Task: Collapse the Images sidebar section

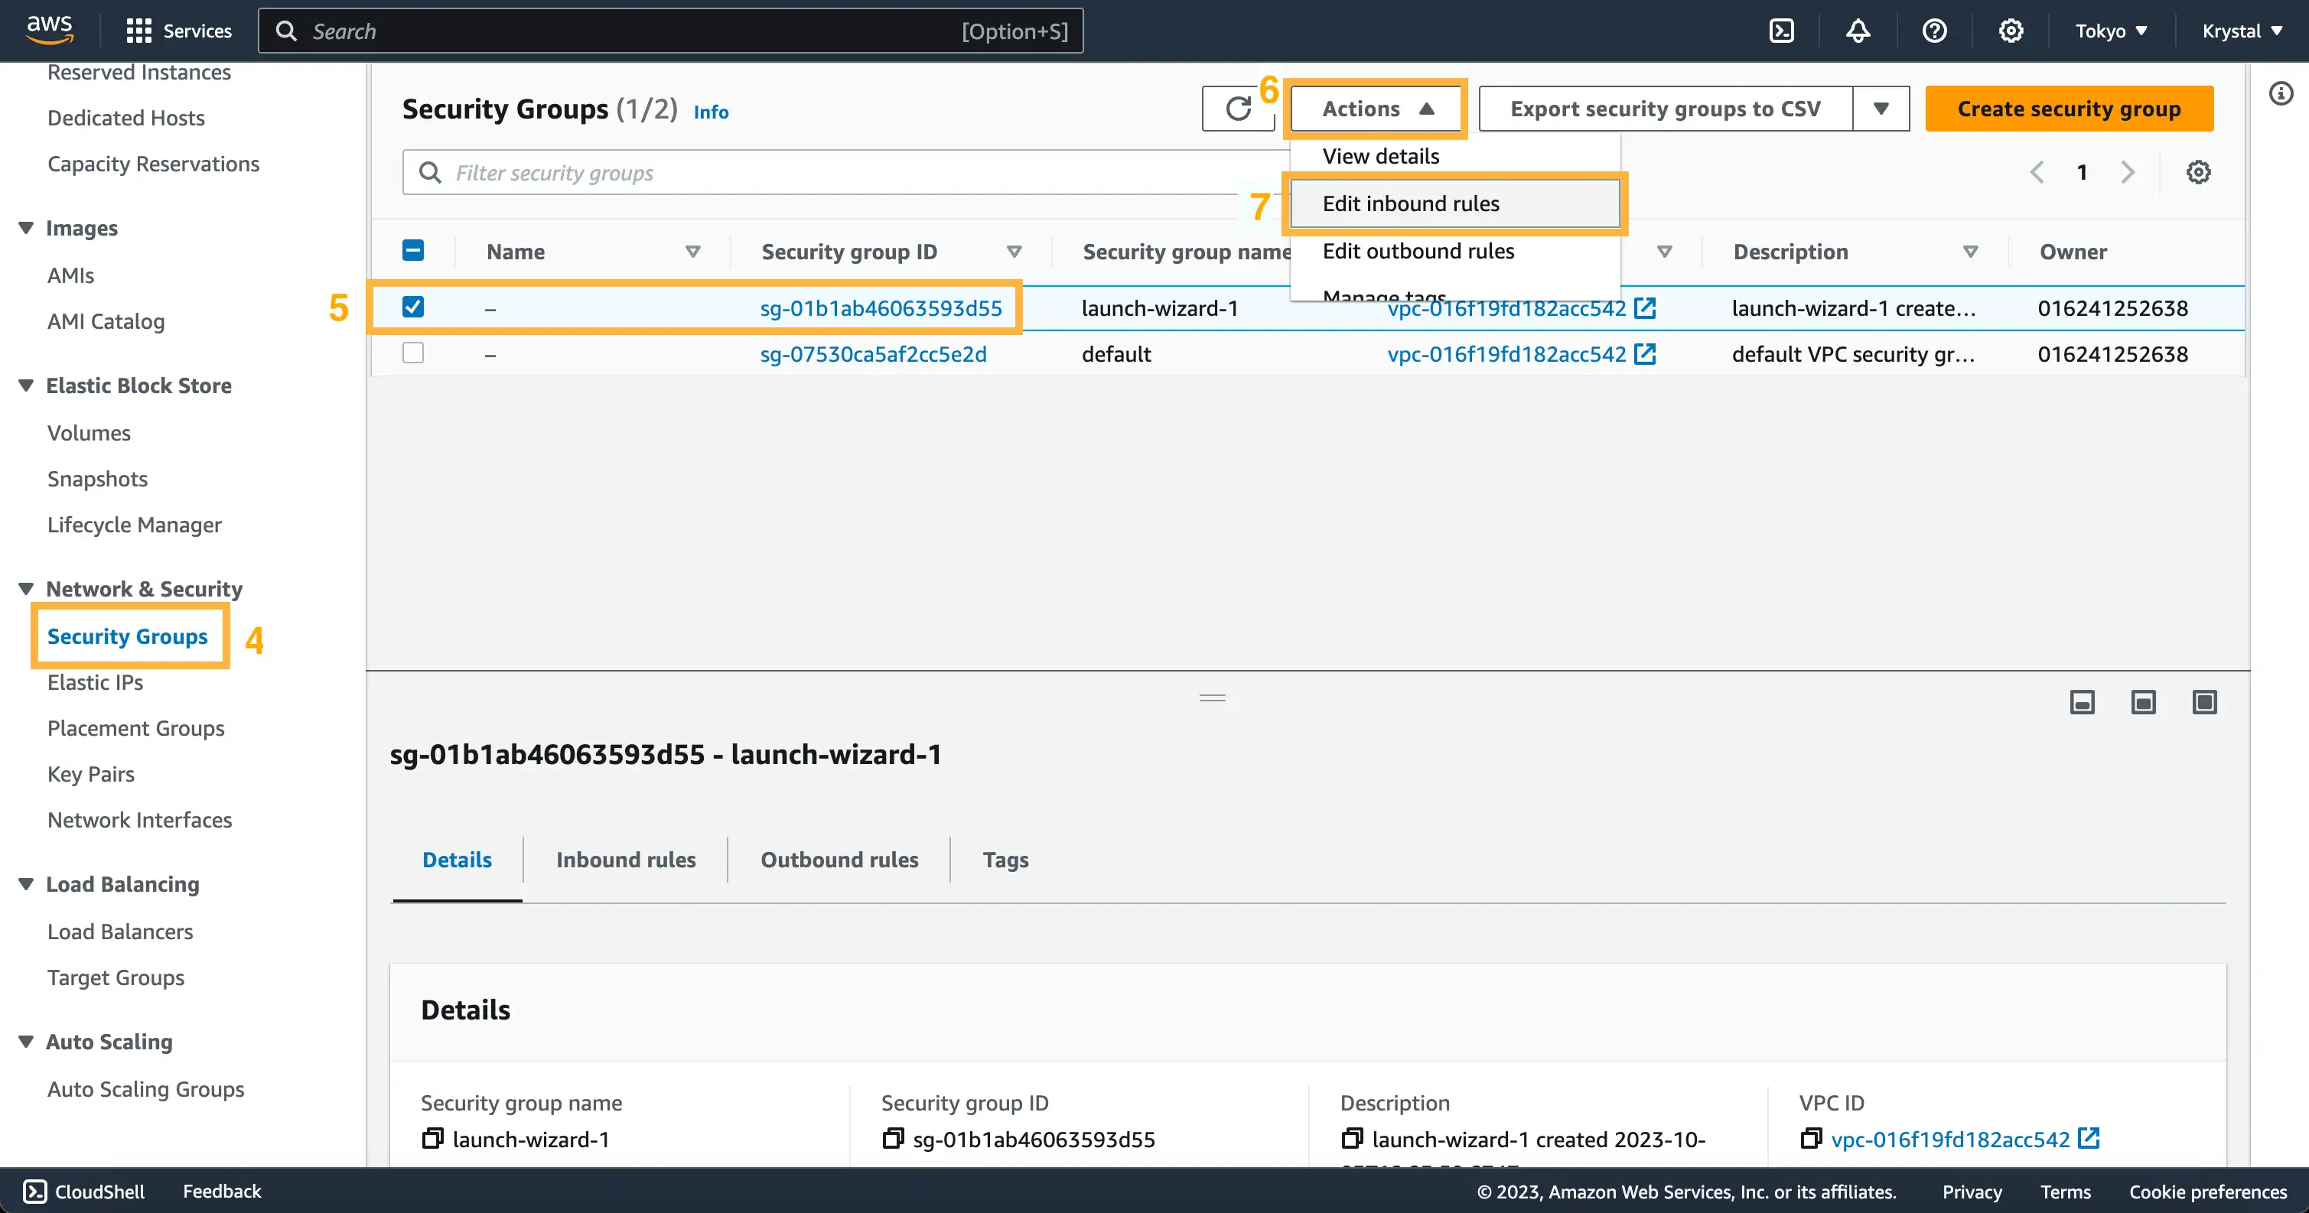Action: point(27,228)
